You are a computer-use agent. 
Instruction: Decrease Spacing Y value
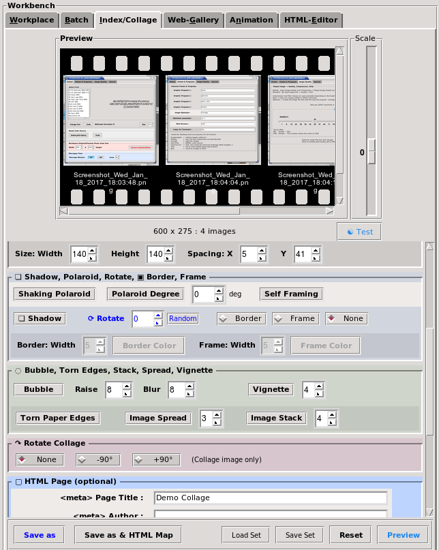point(316,258)
